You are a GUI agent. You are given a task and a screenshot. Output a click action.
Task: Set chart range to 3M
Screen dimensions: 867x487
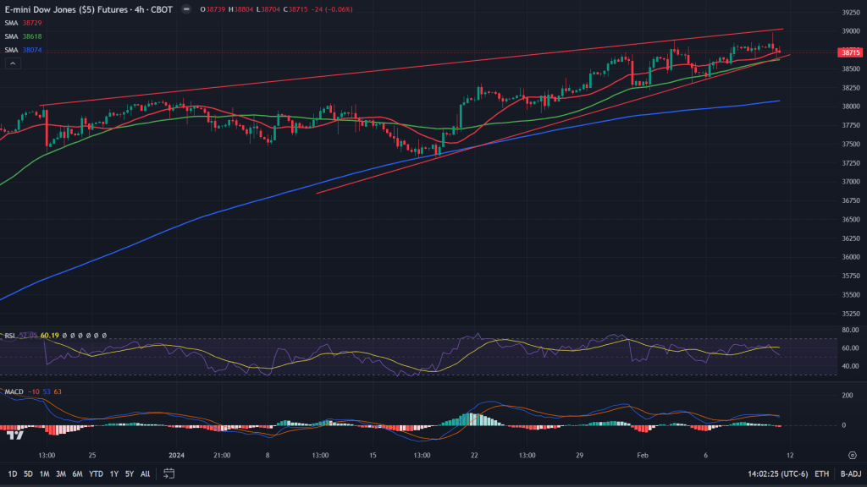(61, 474)
